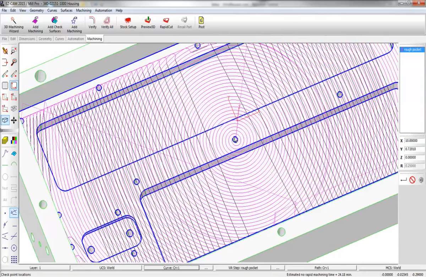Switch to the Geometry toolbar tab

45,39
